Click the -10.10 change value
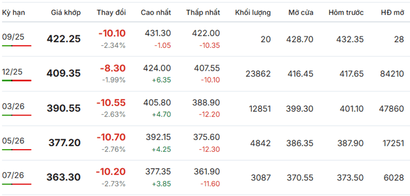 click(112, 34)
